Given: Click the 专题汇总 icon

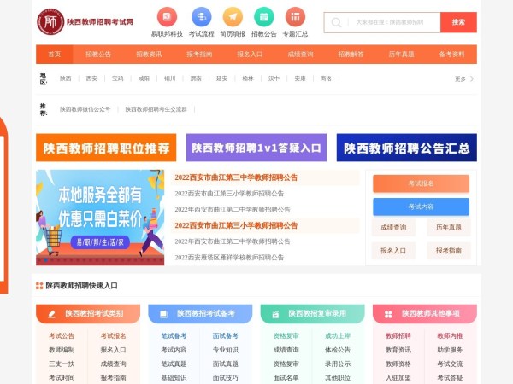Looking at the screenshot, I should click(x=295, y=17).
